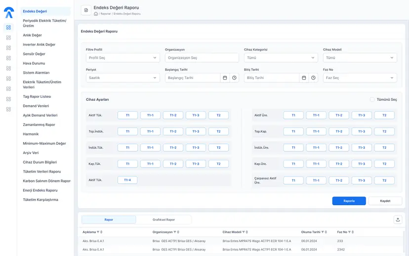Click the sort arrows on the Faz No column
The image size is (409, 256).
point(353,232)
